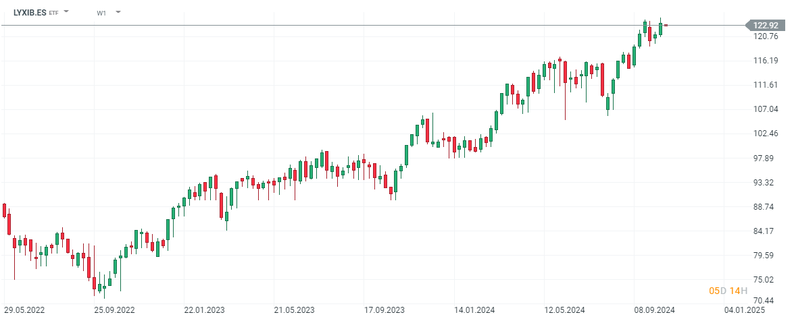Viewport: 794px width, 321px height.
Task: Click the small latest red candle at the price line
Action: click(666, 25)
